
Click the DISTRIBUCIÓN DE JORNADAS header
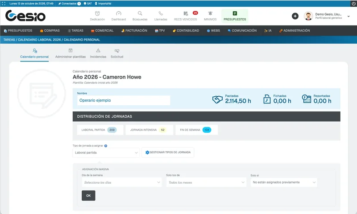tap(207, 116)
